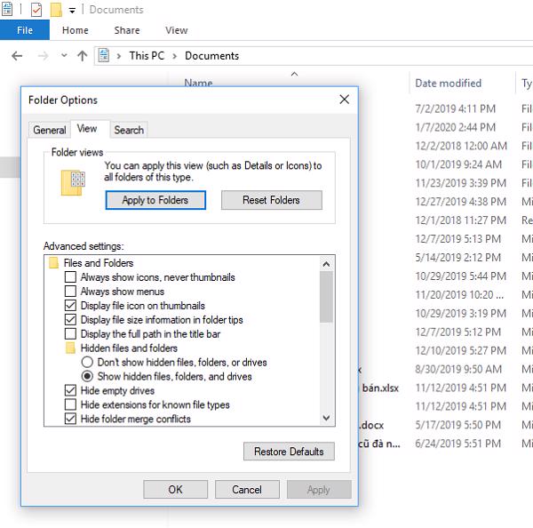
Task: Click the 12/27/2019 4:38 PM date entry
Action: tap(460, 202)
